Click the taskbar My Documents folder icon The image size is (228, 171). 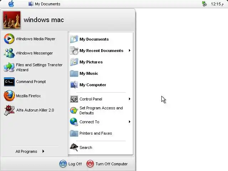coord(31,4)
